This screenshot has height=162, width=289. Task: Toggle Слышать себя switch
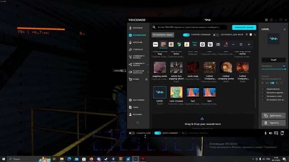coord(132,133)
